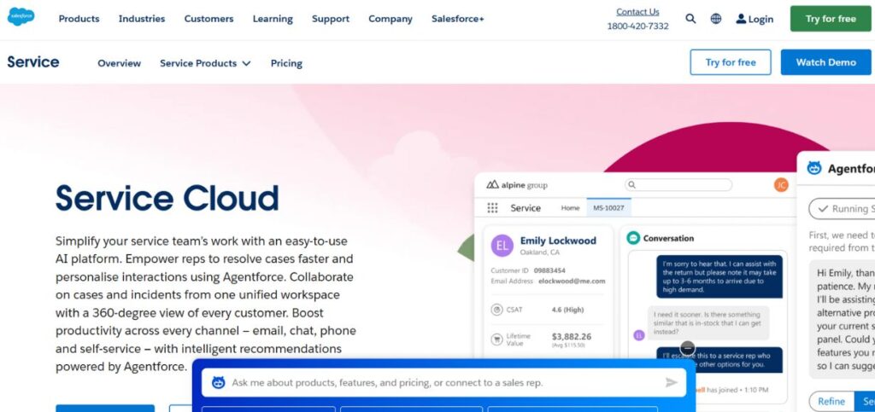This screenshot has width=875, height=412.
Task: Click the minimize circle button above chat bar
Action: [x=688, y=348]
